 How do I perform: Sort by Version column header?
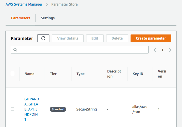pos(162,74)
